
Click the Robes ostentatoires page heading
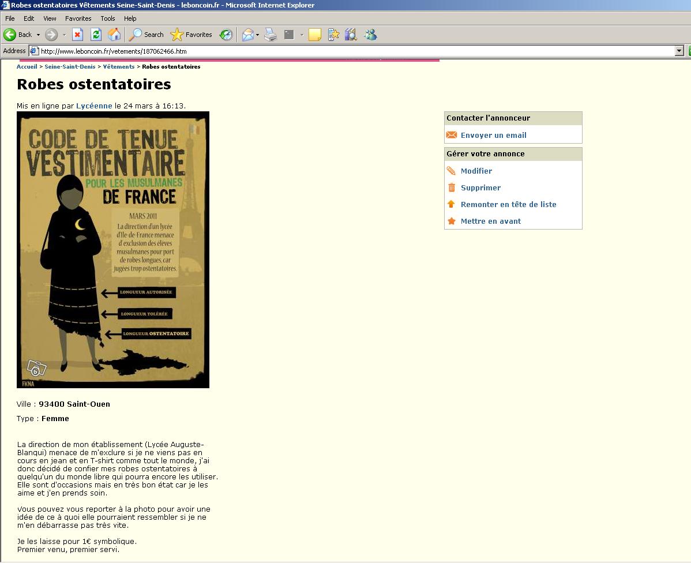(94, 84)
